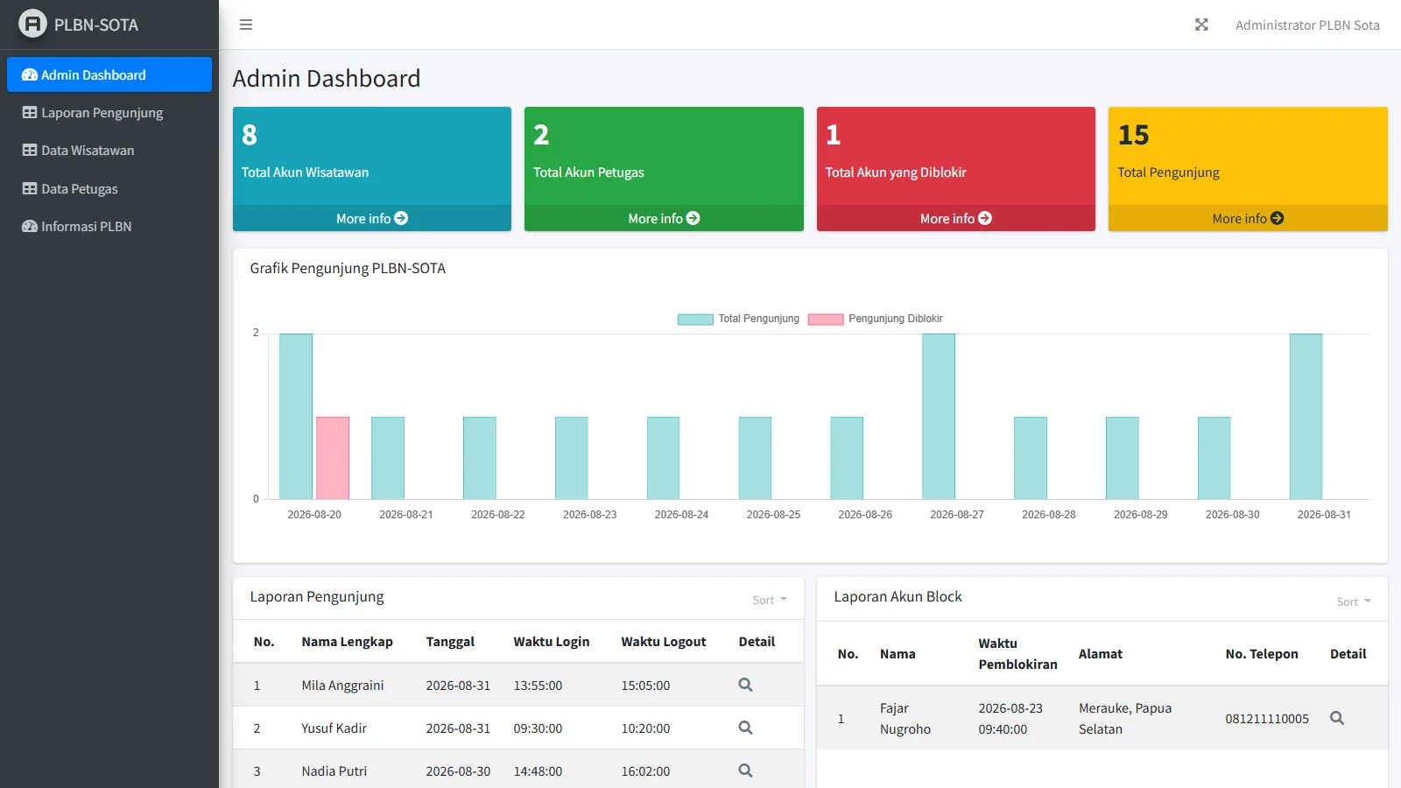
Task: Click the visitor bar for 2026-08-31
Action: (1306, 417)
